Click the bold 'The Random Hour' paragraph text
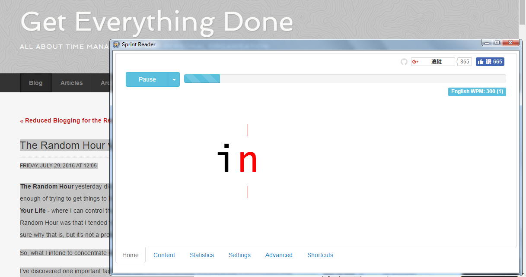This screenshot has height=277, width=526. 47,186
